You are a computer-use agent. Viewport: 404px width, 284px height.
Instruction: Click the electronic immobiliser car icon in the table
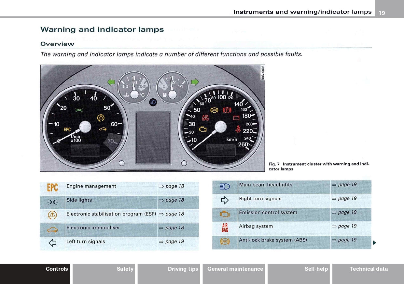pos(52,230)
